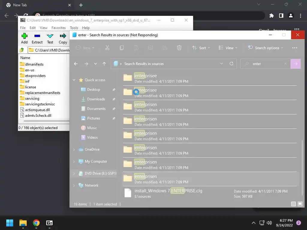This screenshot has height=230, width=307.
Task: Click the 7-Zip up-folder icon
Action: tap(22, 50)
